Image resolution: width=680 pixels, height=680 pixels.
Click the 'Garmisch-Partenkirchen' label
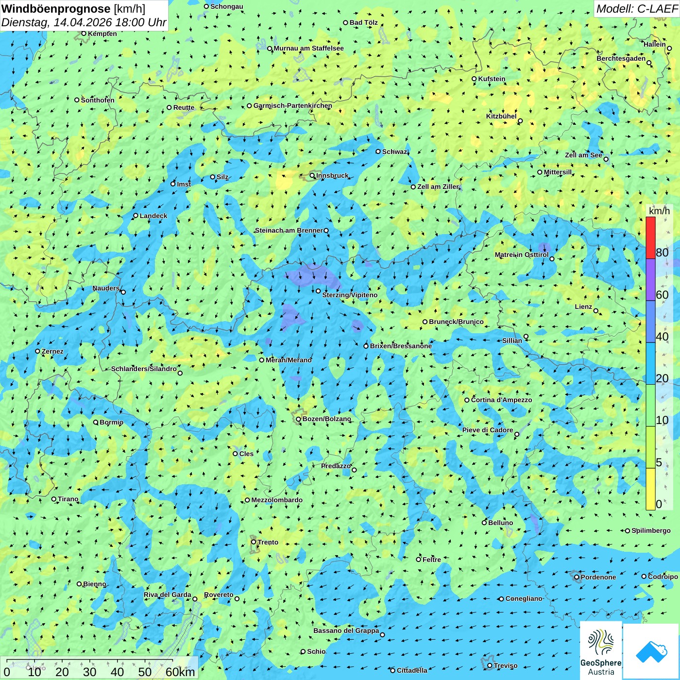[x=293, y=105]
